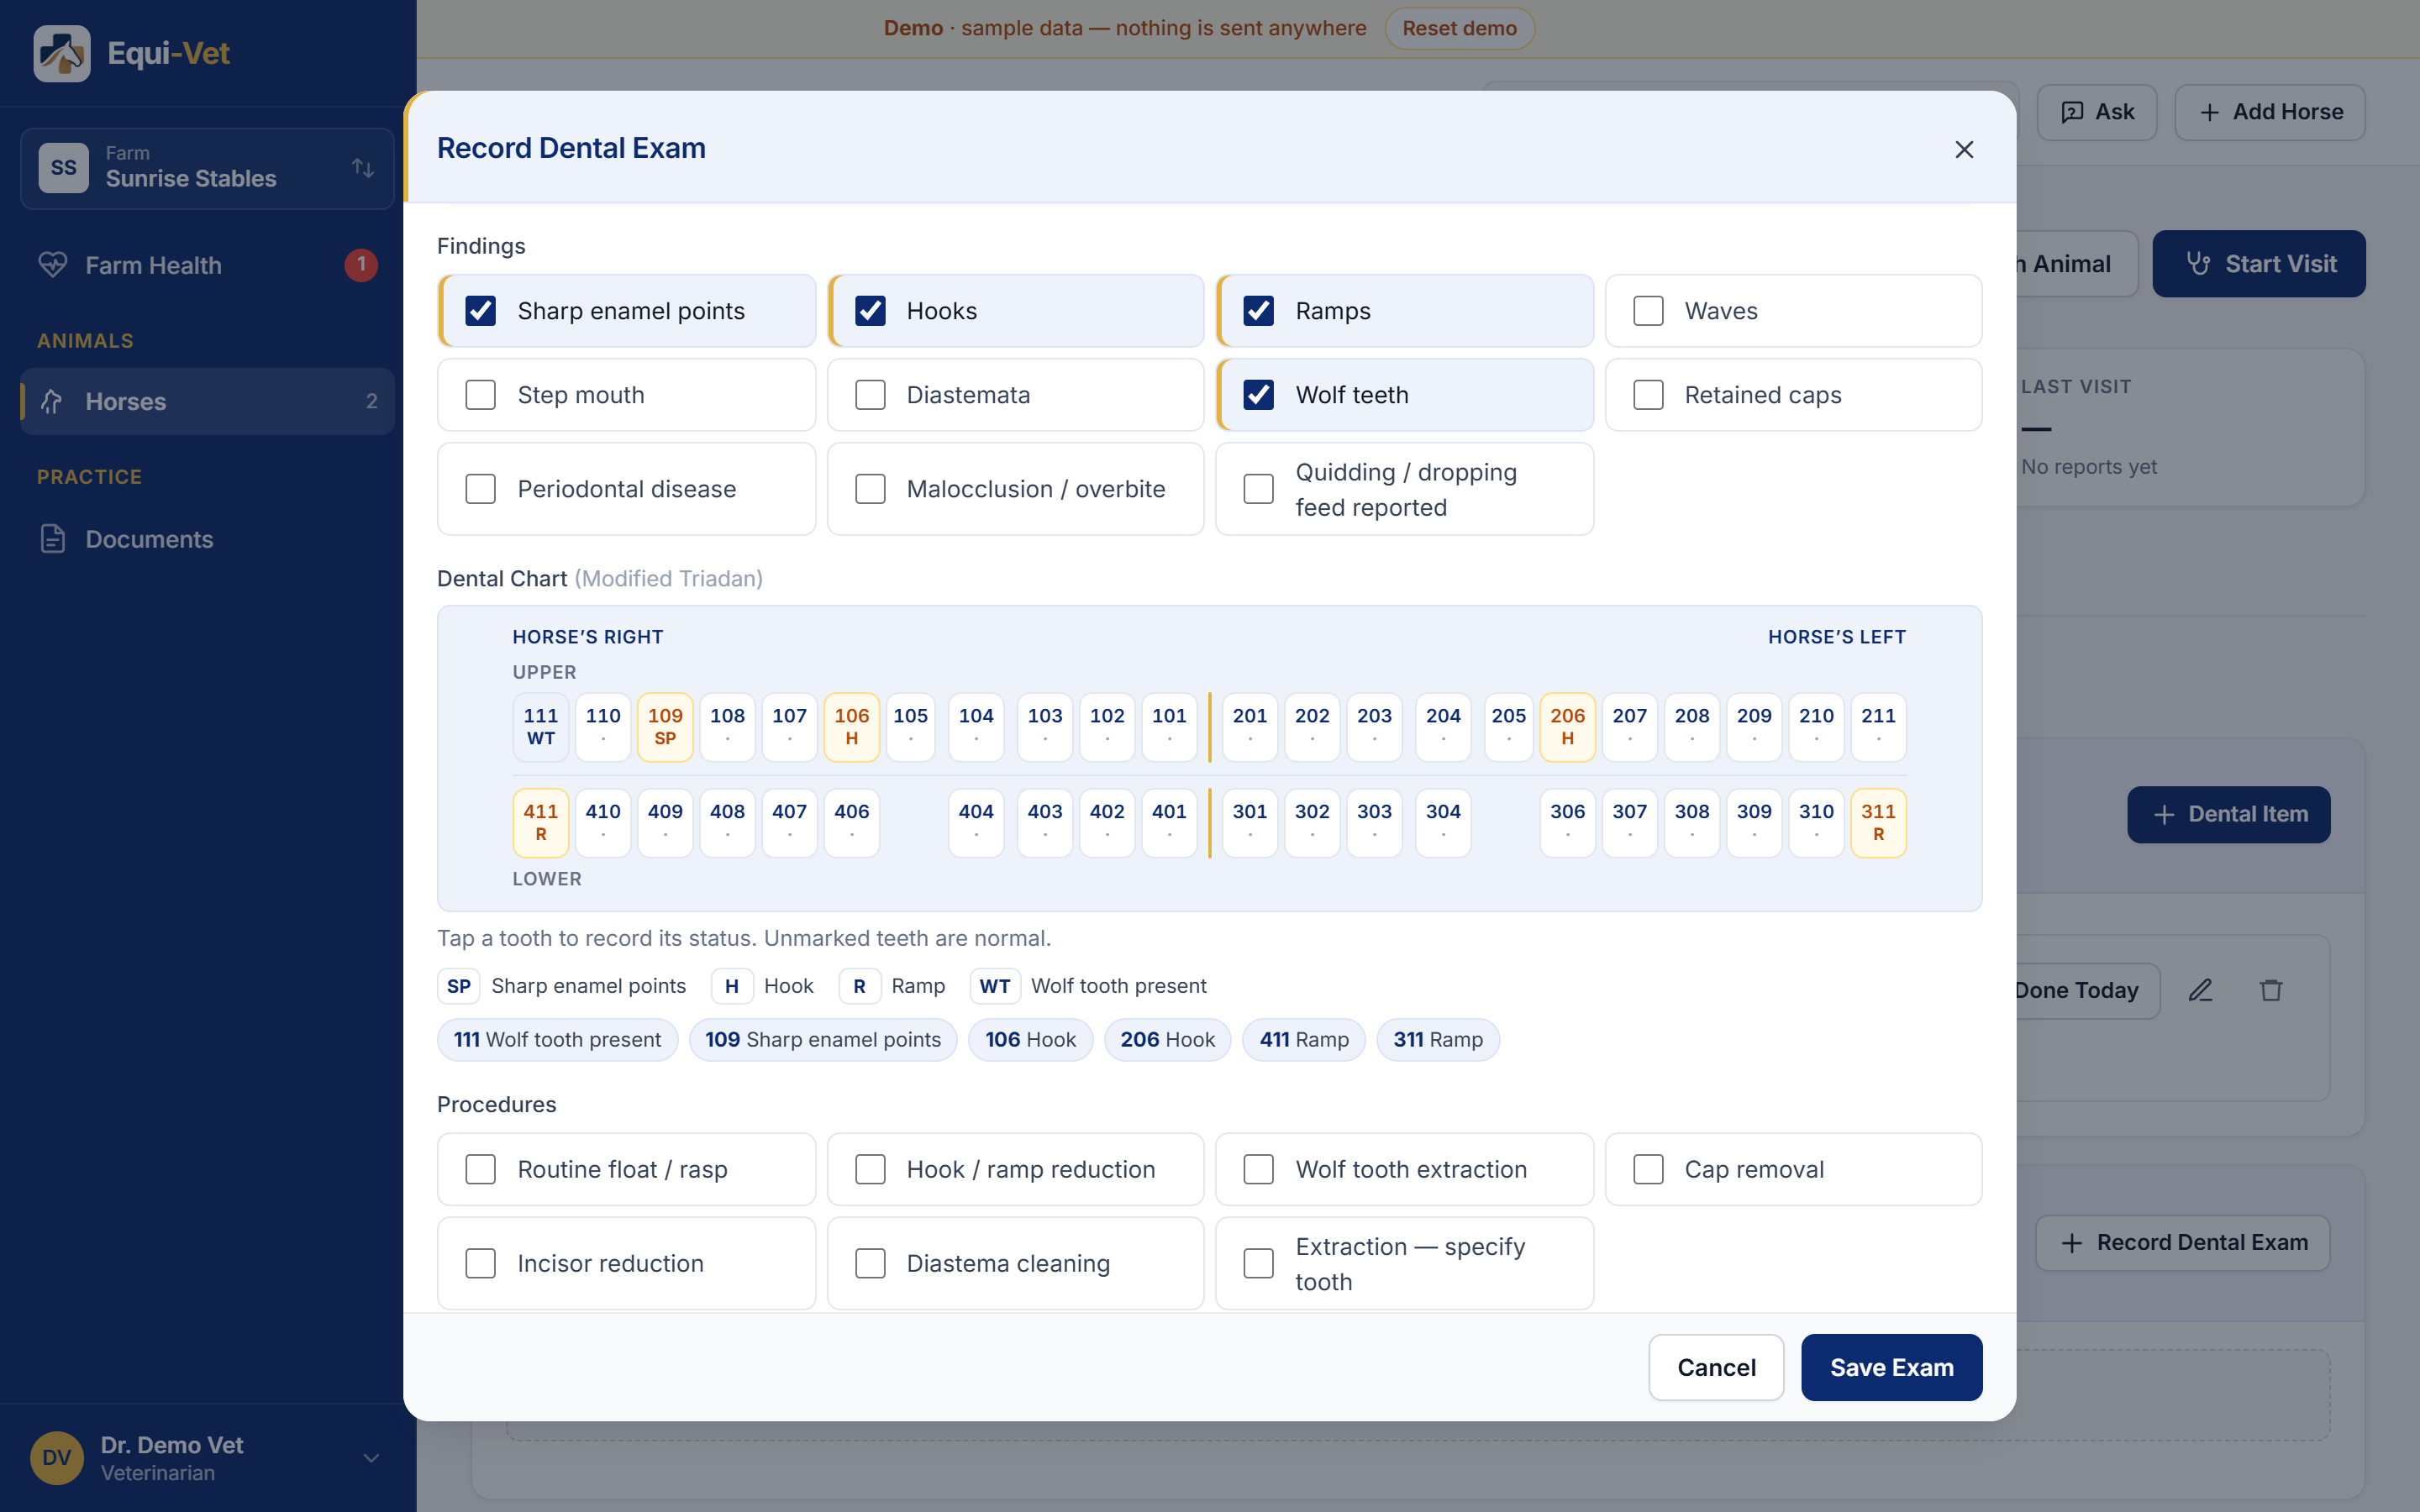Viewport: 2420px width, 1512px height.
Task: Check the Waves finding
Action: click(x=1648, y=311)
